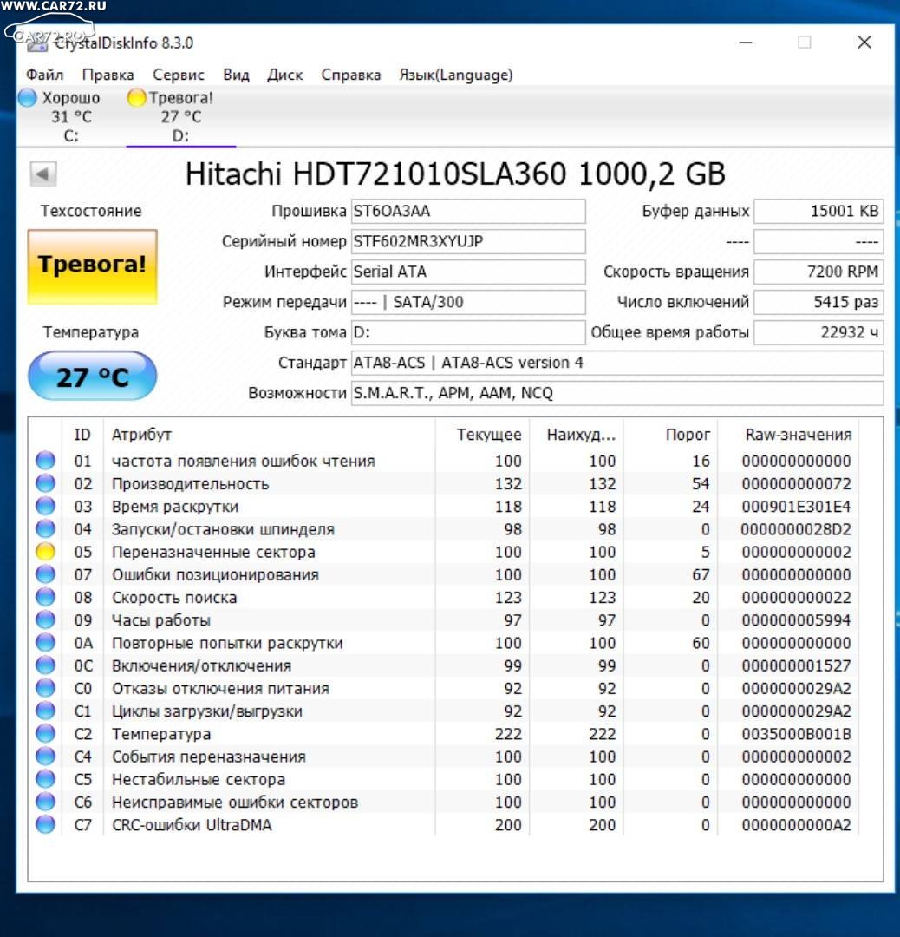Click Общее время работы value 22932 ч
The height and width of the screenshot is (937, 900).
coord(818,332)
